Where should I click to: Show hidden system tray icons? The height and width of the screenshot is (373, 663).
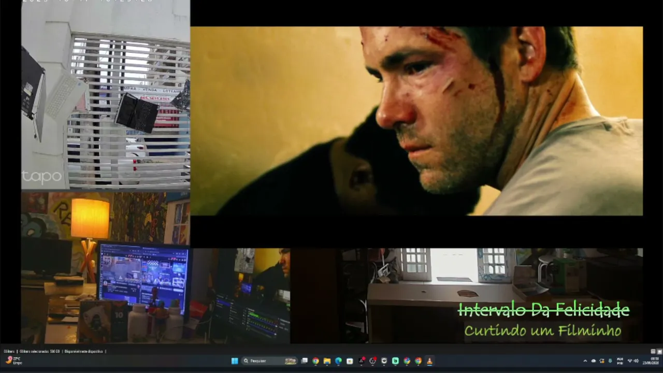(x=585, y=361)
